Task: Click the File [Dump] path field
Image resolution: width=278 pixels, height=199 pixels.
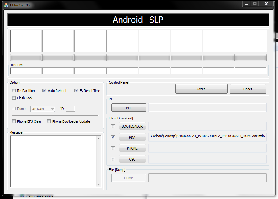Action: click(207, 178)
